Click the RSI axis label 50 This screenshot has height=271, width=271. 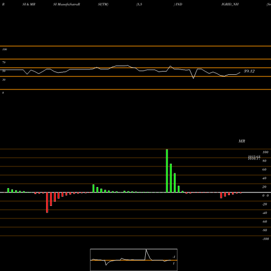[x=4, y=71]
